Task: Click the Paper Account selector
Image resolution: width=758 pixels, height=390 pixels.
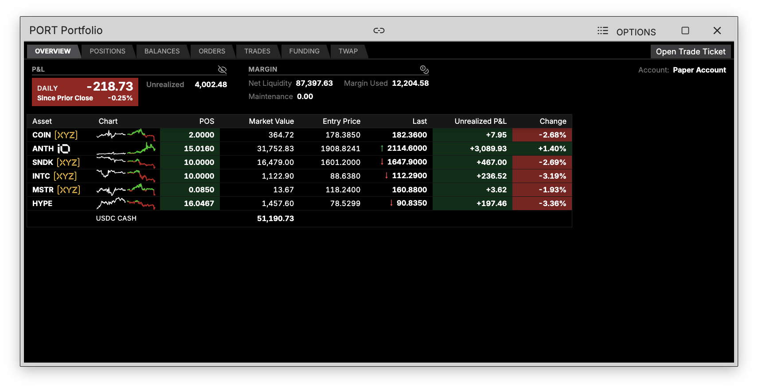Action: pos(699,70)
